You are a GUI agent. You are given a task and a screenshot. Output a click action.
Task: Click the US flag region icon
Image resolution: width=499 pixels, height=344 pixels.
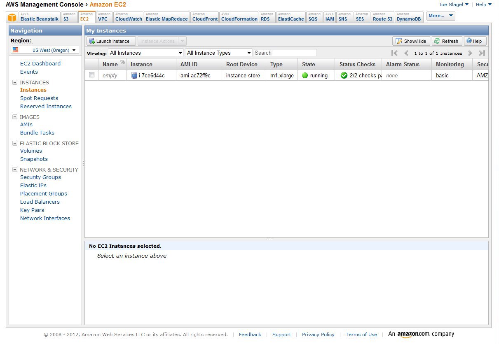pyautogui.click(x=16, y=50)
